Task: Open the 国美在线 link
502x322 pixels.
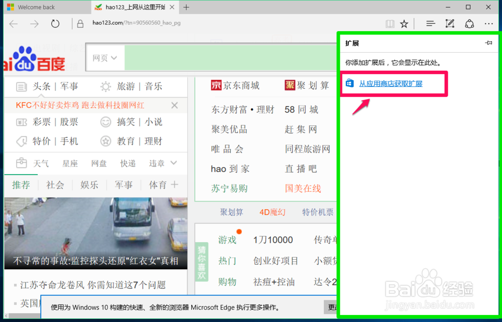Action: pos(303,189)
